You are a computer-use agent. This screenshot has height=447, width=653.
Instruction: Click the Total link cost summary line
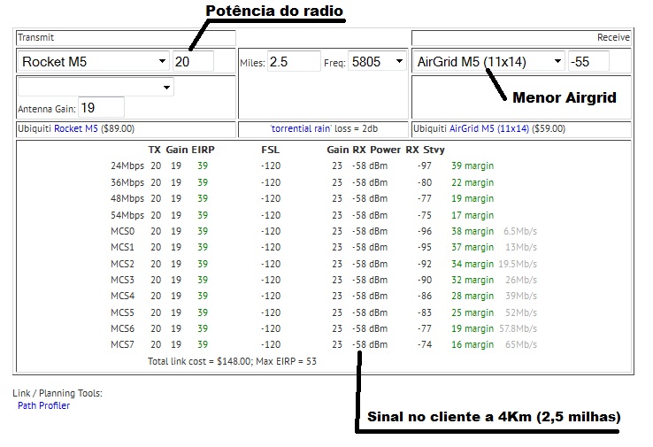pyautogui.click(x=232, y=361)
